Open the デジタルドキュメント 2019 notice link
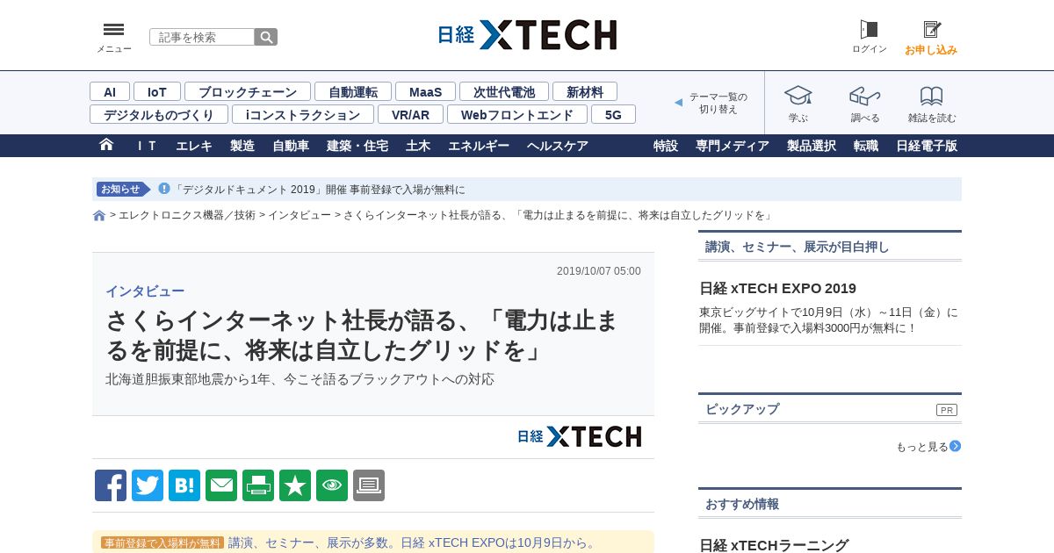Viewport: 1054px width, 553px height. (x=320, y=189)
